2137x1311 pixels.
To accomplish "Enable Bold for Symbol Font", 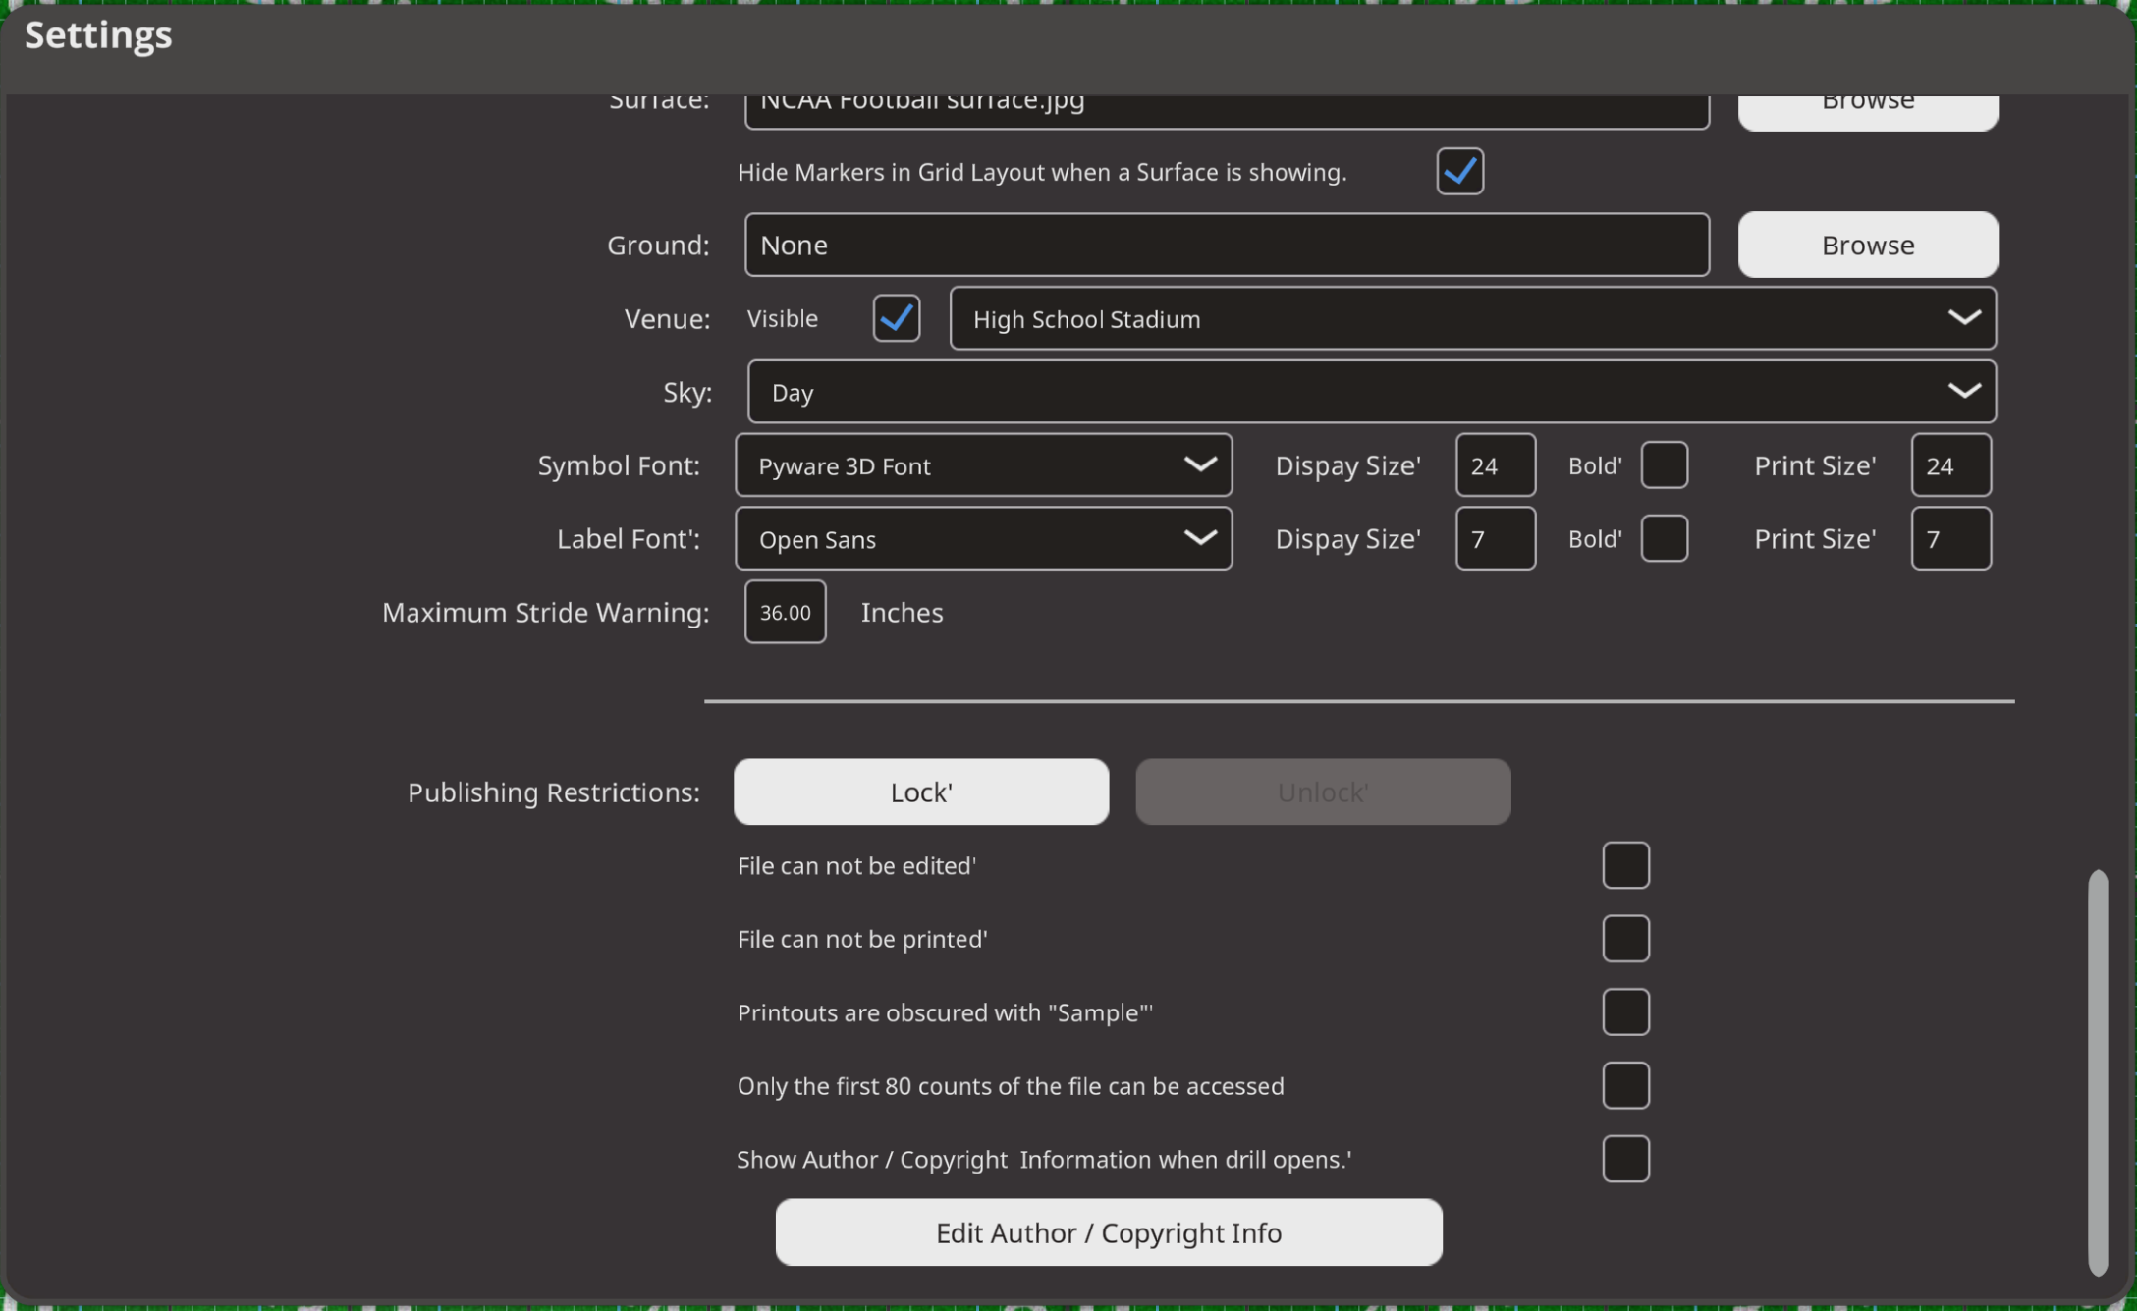I will (x=1664, y=465).
